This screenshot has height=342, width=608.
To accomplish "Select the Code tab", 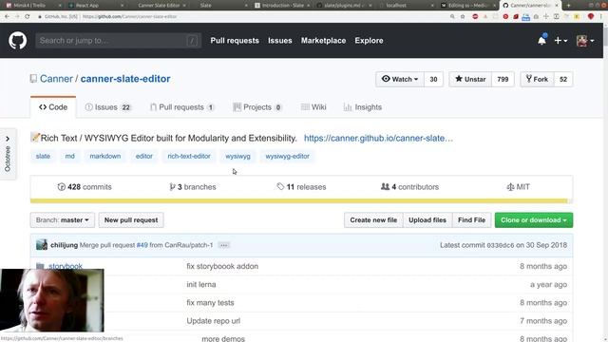I will (53, 107).
